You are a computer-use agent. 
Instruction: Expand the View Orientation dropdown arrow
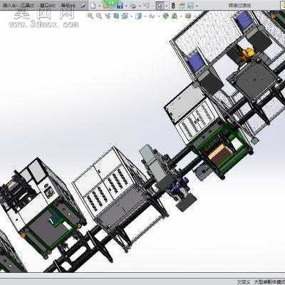(x=132, y=16)
